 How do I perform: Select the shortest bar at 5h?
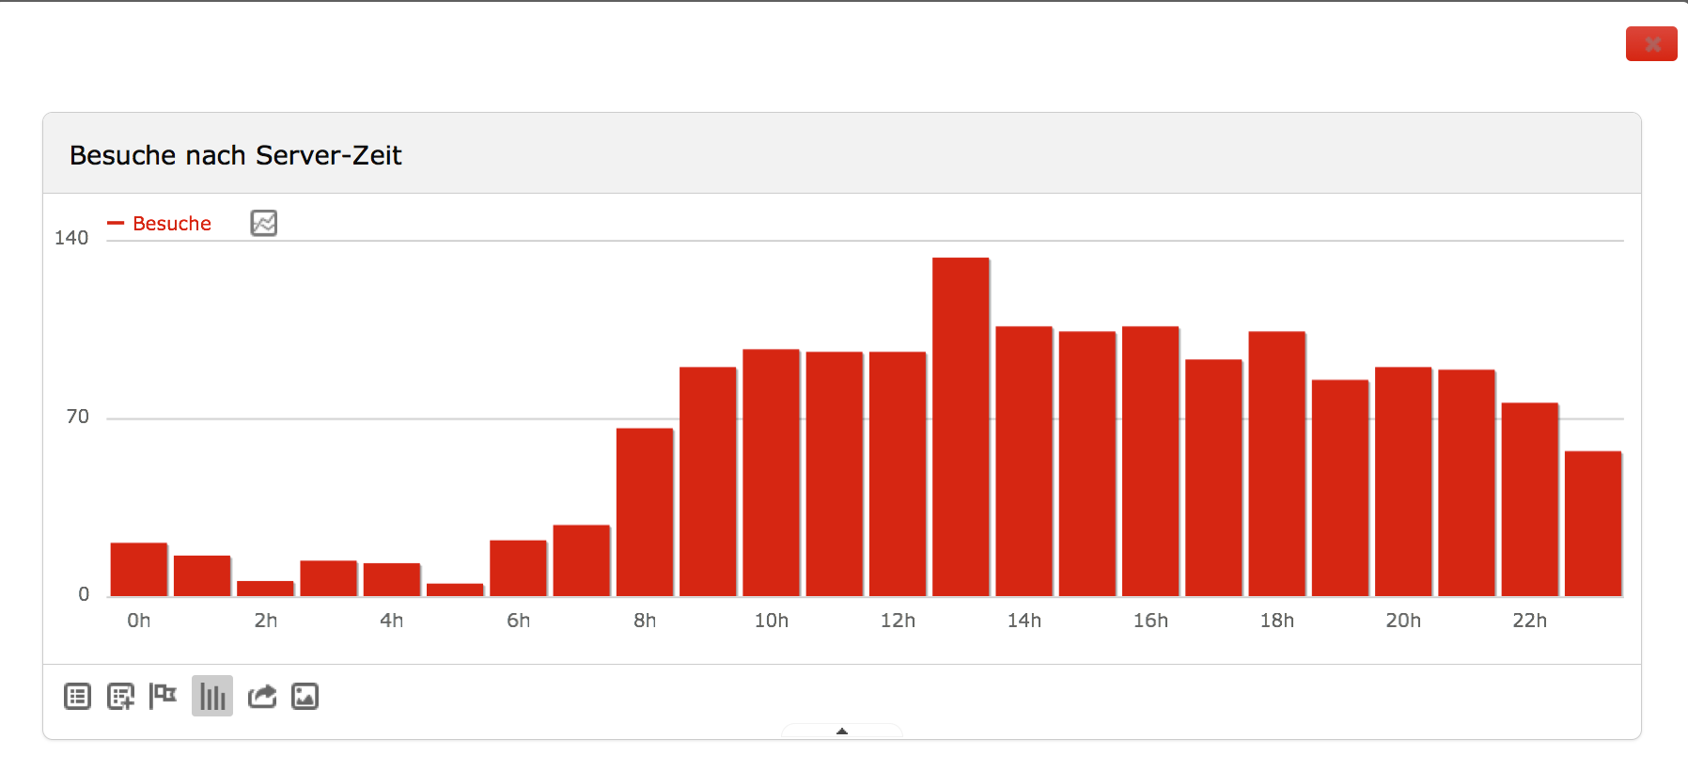click(x=455, y=590)
